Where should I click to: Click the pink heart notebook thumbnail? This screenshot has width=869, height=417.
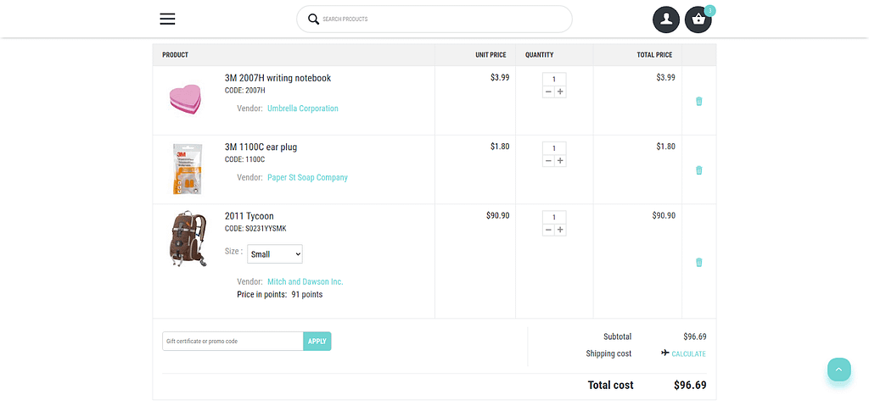(x=185, y=100)
